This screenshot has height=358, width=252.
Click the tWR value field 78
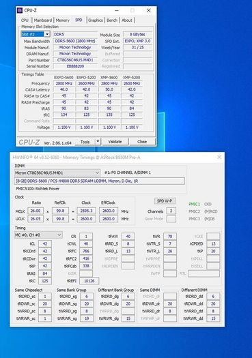click(170, 237)
